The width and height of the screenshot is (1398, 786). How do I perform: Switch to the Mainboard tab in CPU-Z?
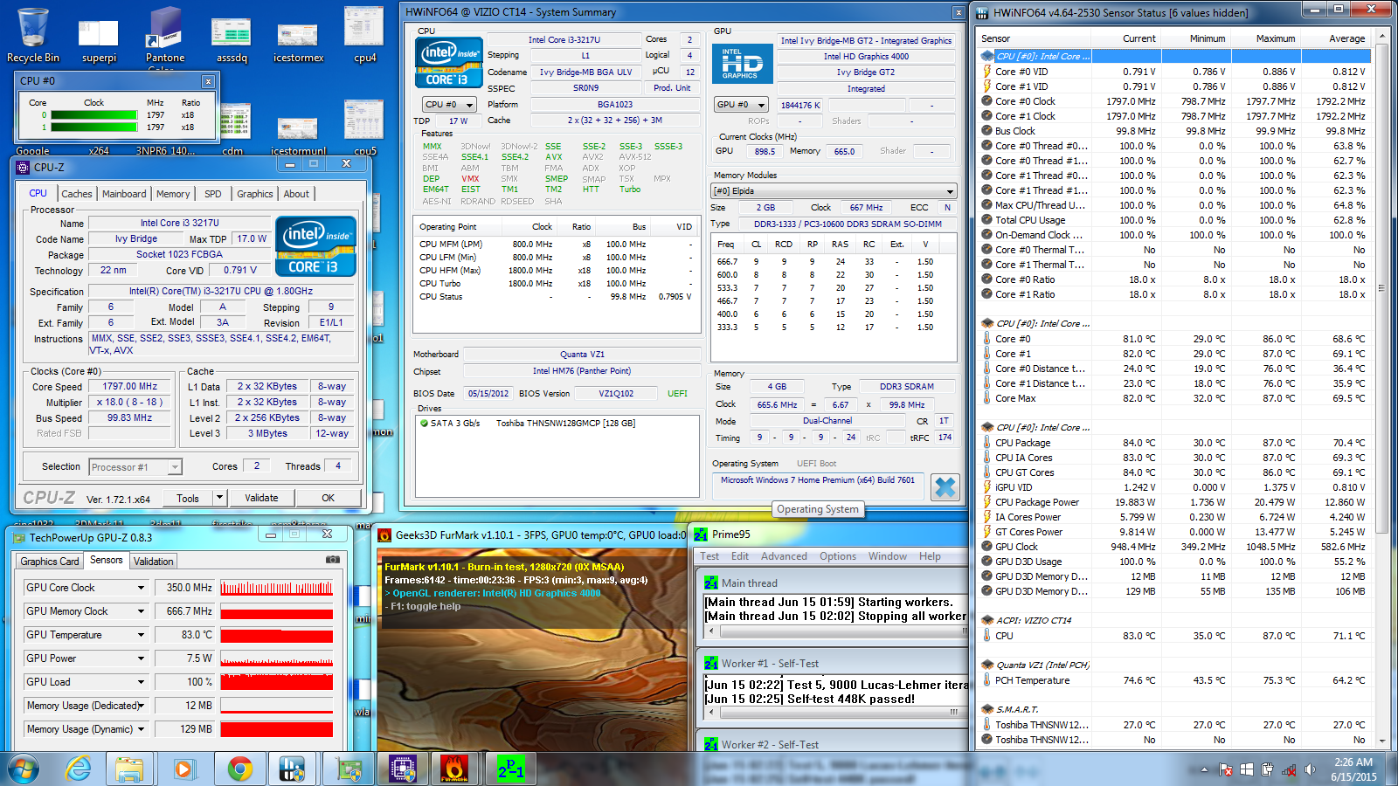[124, 194]
